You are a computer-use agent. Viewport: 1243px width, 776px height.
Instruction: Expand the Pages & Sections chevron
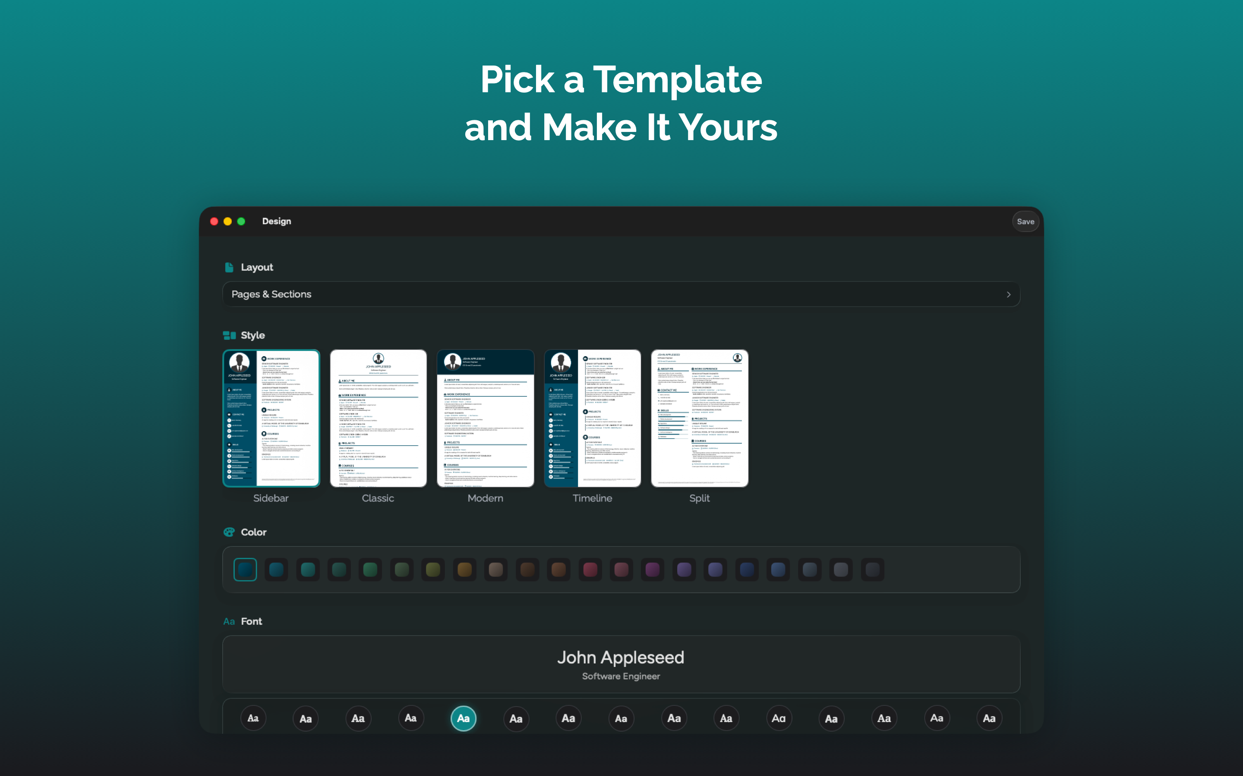(x=1008, y=294)
